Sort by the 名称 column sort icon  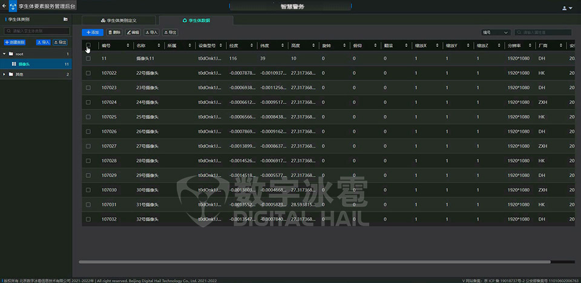pos(159,45)
